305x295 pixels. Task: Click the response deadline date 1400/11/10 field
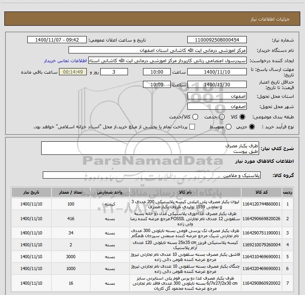point(217,72)
